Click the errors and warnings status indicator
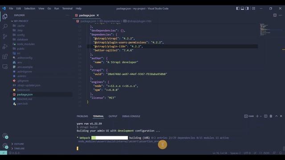The image size is (285, 160). tap(14, 153)
